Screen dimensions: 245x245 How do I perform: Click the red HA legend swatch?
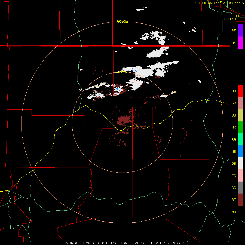coord(240,91)
